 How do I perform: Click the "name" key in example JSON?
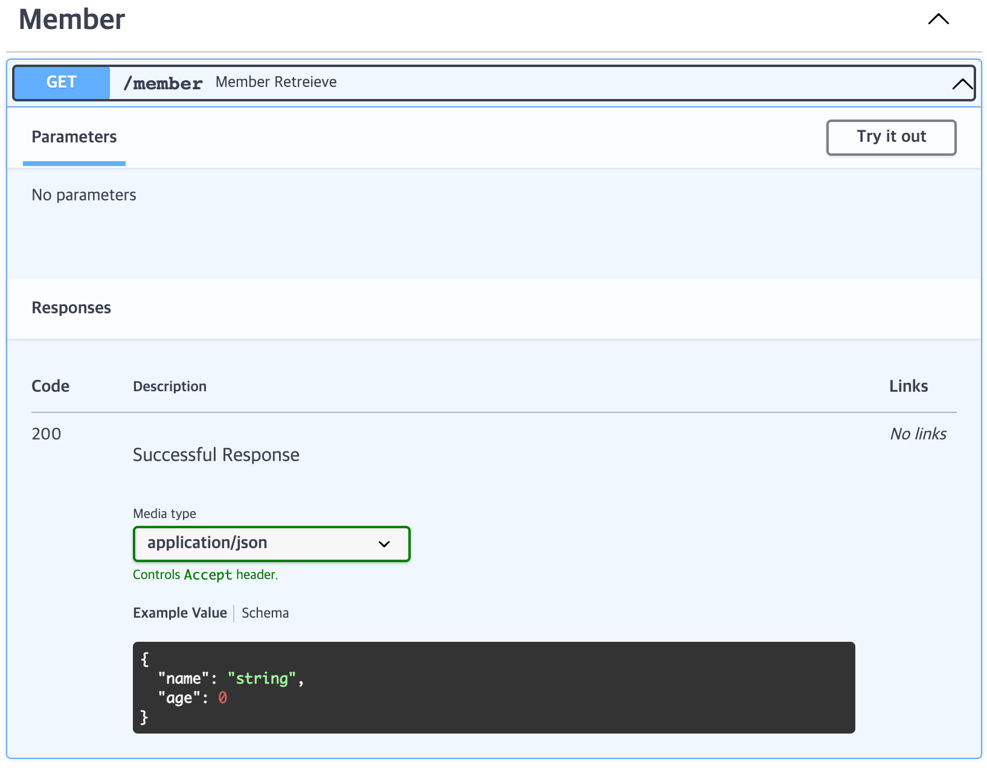(x=184, y=679)
